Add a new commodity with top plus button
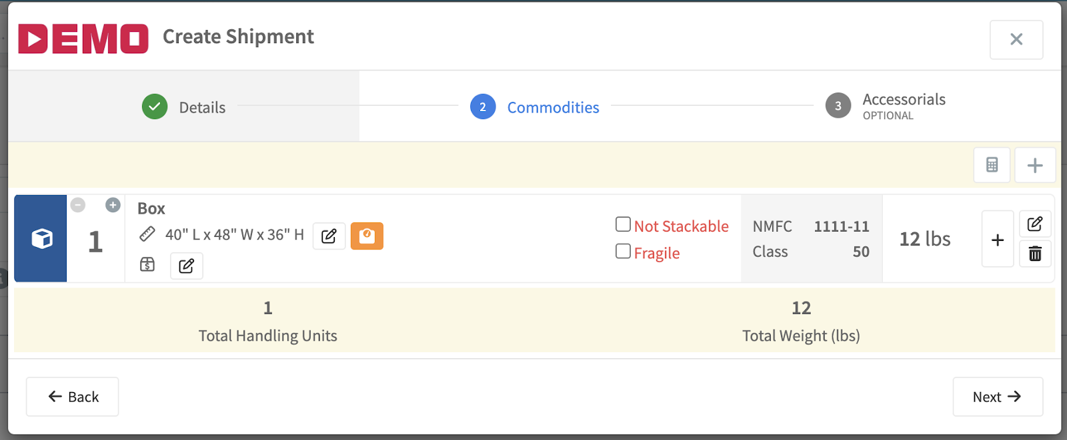 1034,165
